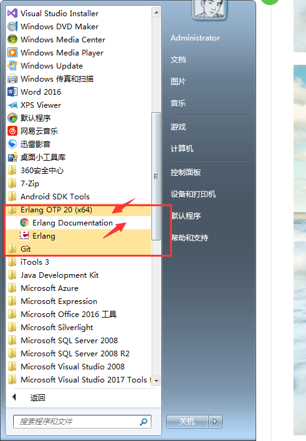The height and width of the screenshot is (441, 306).
Task: Expand the 360安全中心 folder
Action: tap(78, 171)
